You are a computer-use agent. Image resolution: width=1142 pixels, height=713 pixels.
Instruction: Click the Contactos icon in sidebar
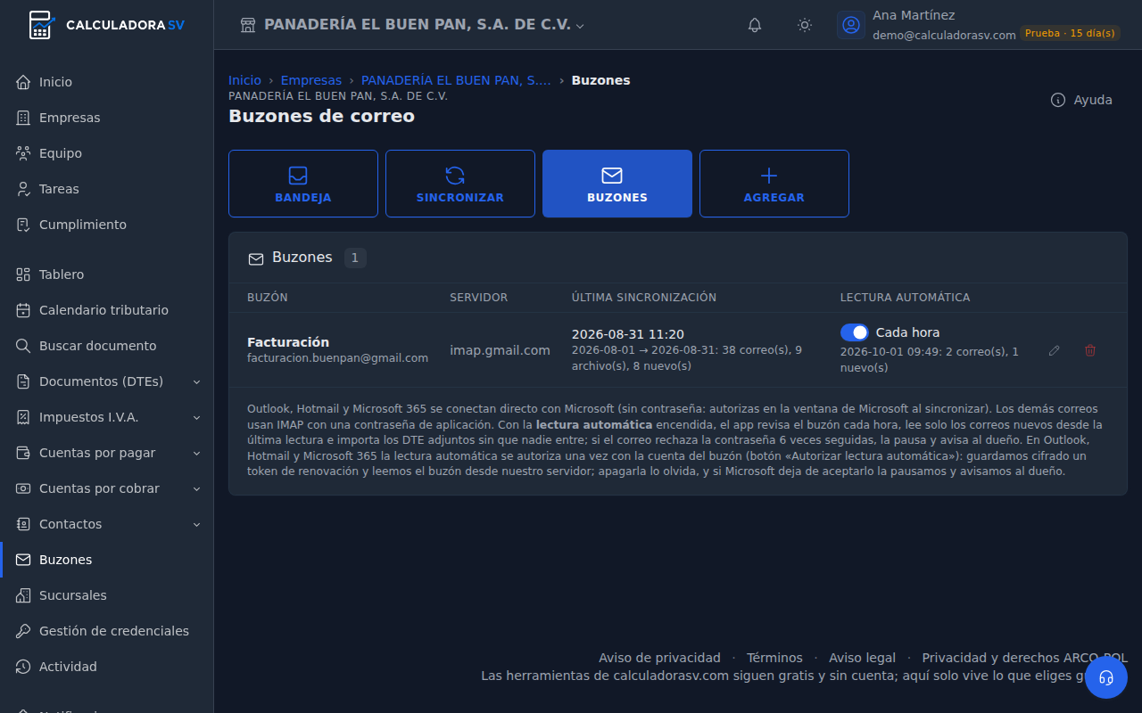tap(23, 524)
